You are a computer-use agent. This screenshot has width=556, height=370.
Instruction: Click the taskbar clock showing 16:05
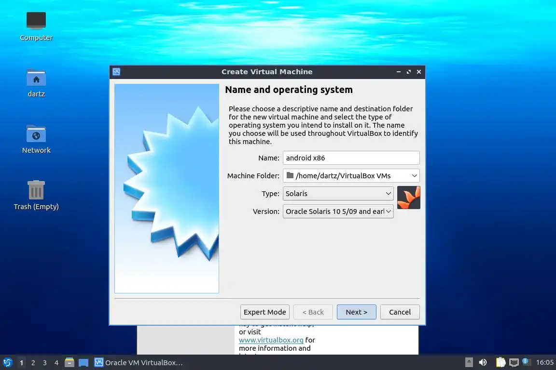(x=544, y=362)
